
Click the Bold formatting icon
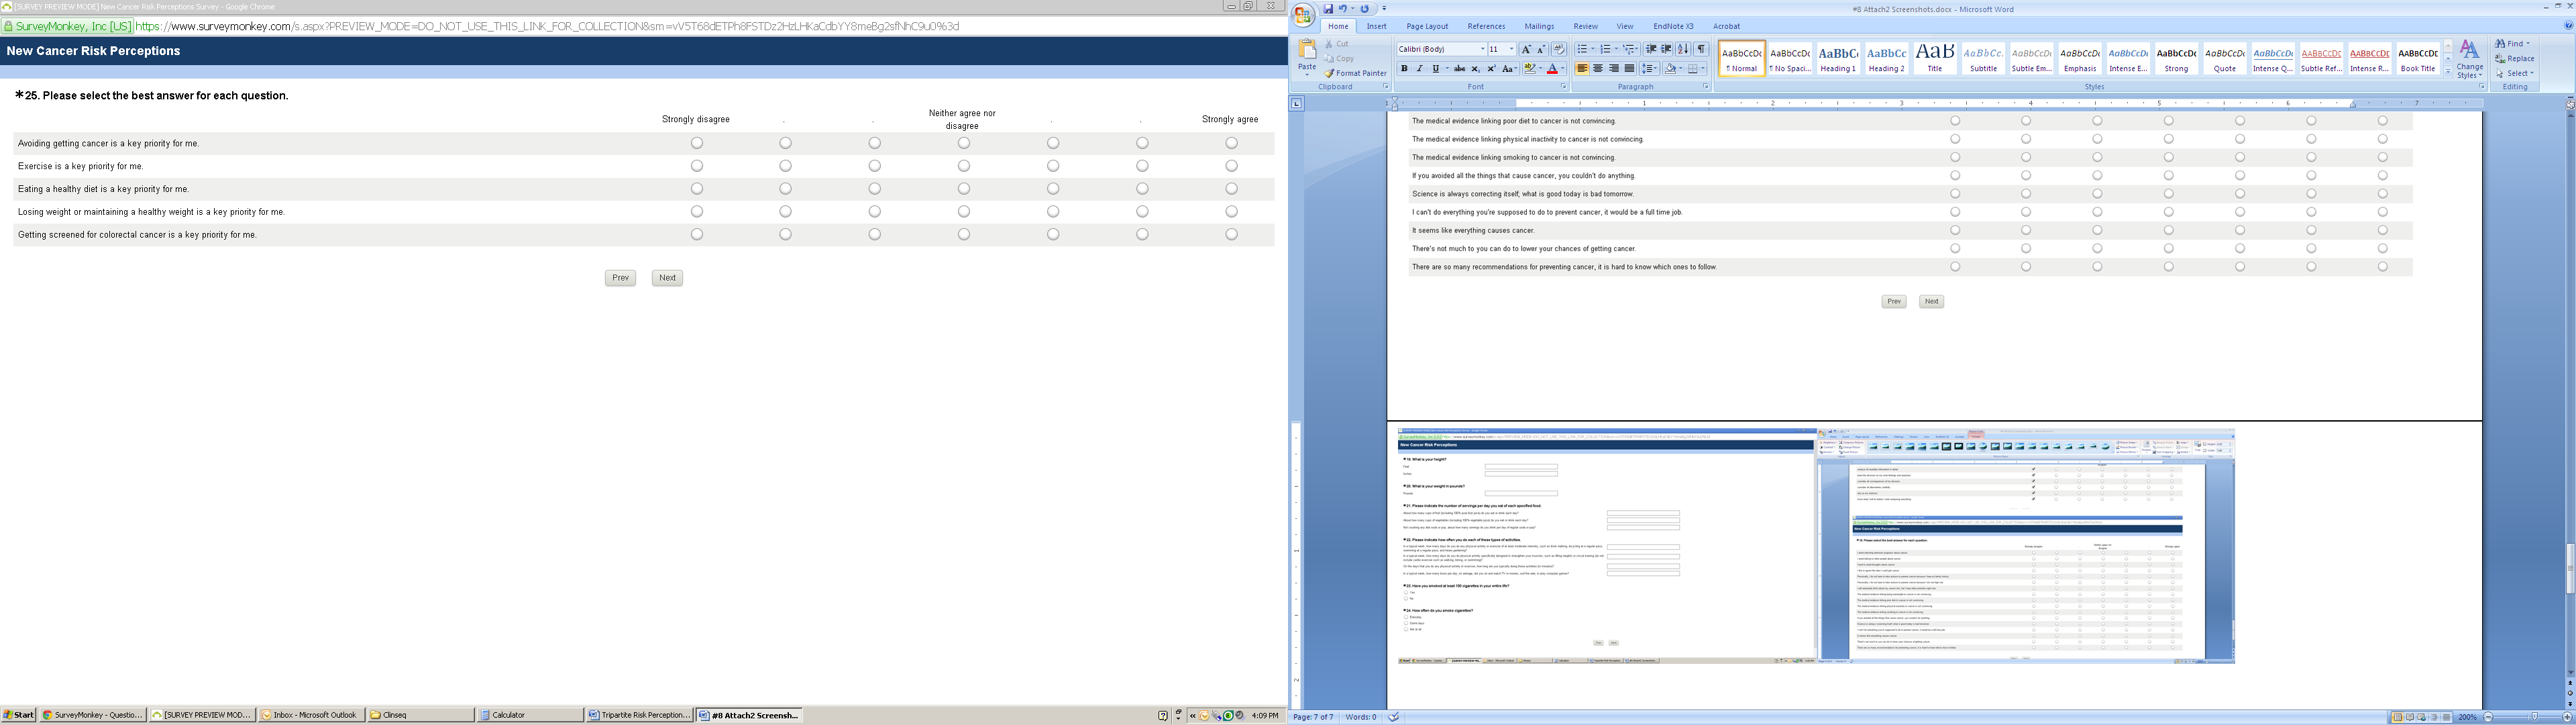1403,69
